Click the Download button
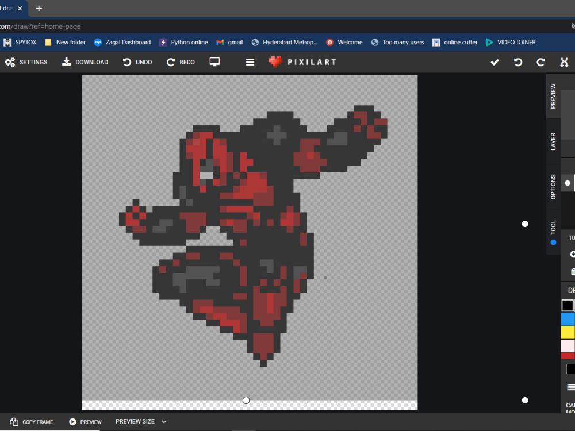575x431 pixels. click(85, 62)
